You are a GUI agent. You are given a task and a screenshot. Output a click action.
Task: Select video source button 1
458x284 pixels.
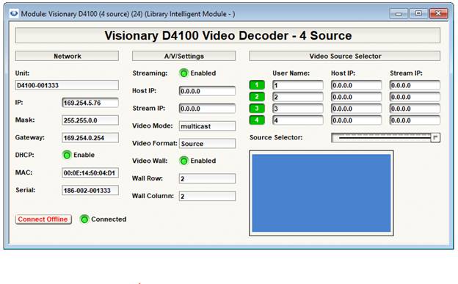(257, 85)
